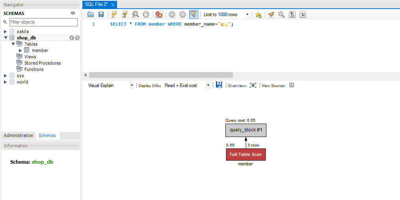
Task: Select the Stored Procedures node
Action: tap(43, 63)
